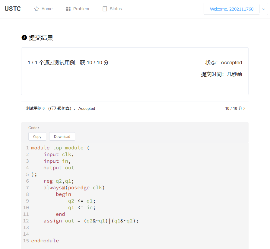Click the assign out statement line
This screenshot has height=249, width=270.
coord(91,221)
